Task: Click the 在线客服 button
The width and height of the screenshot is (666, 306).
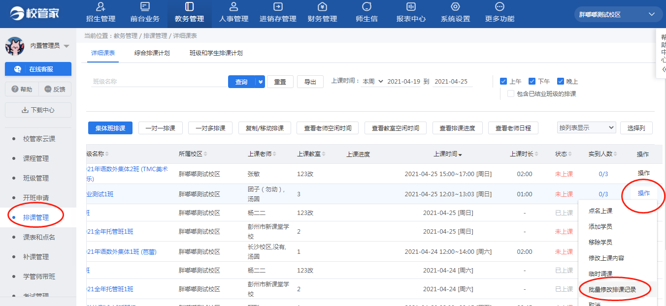Action: 38,69
